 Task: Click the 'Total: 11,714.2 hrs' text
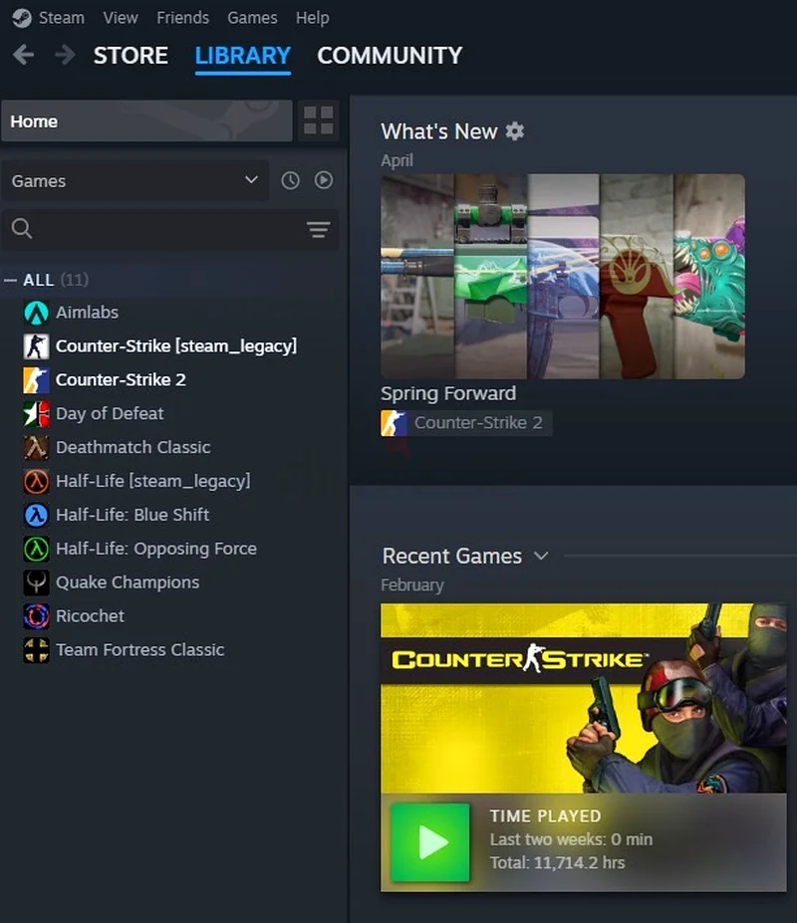point(557,863)
